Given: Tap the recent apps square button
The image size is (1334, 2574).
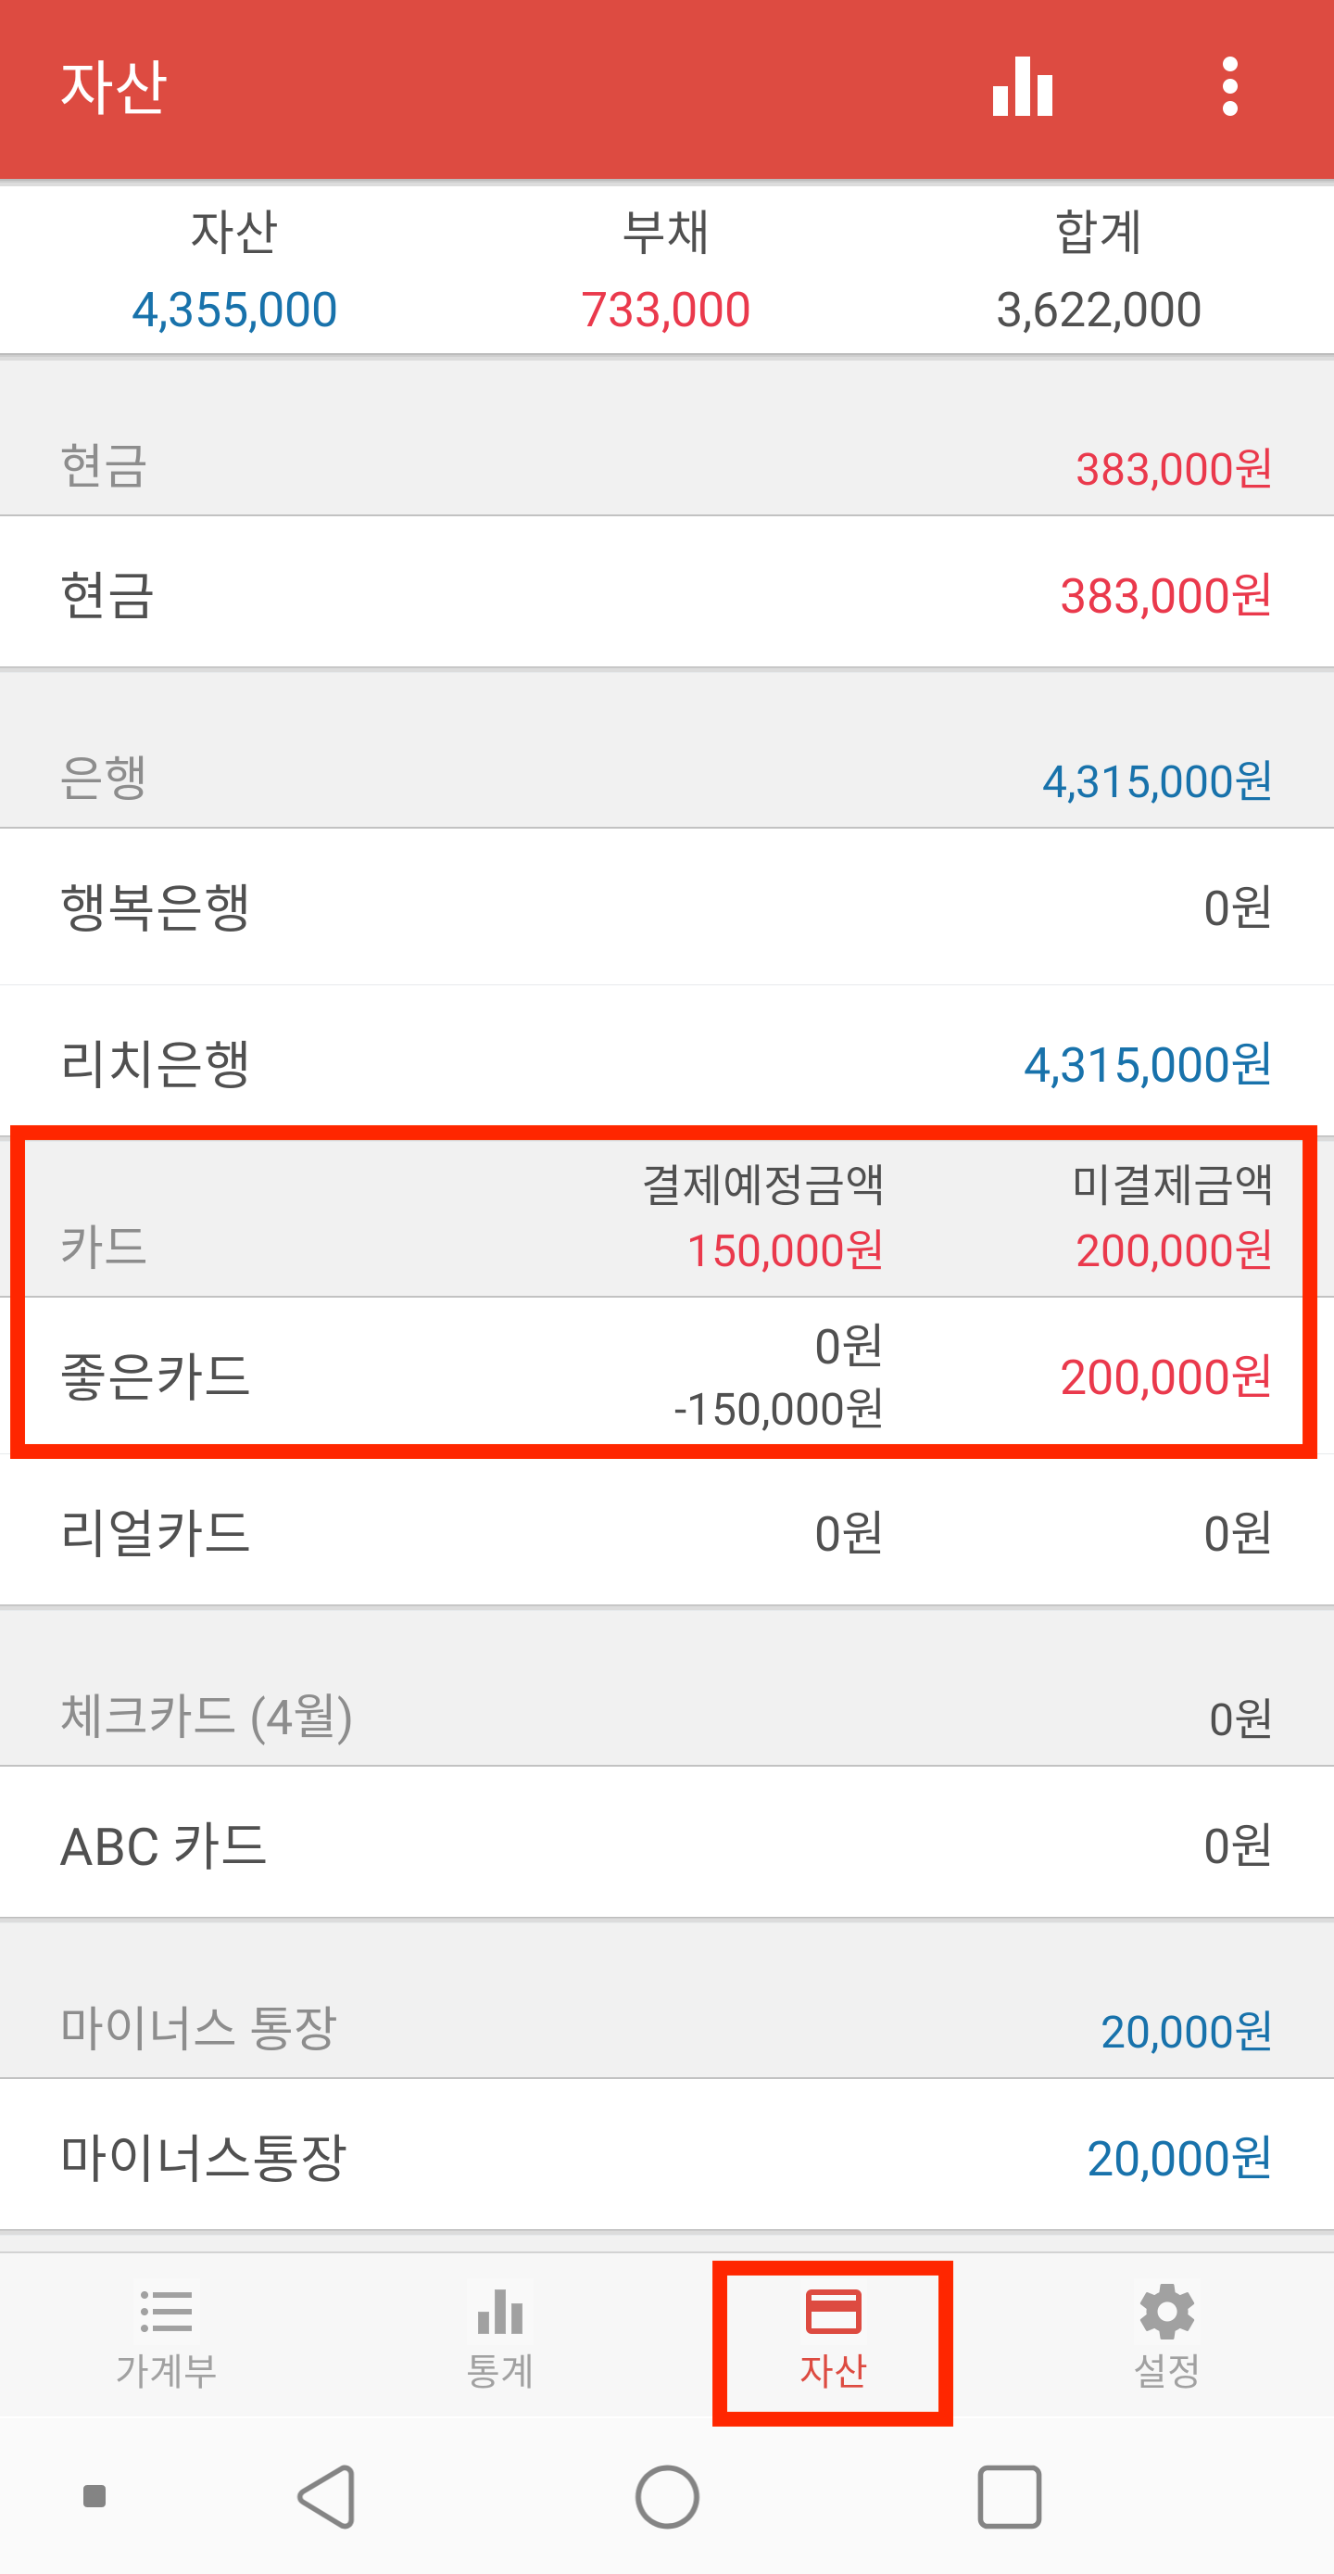Looking at the screenshot, I should pyautogui.click(x=1010, y=2496).
